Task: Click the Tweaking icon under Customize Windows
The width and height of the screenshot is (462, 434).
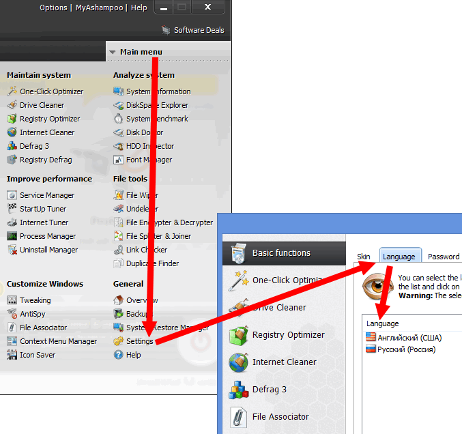Action: pyautogui.click(x=12, y=300)
